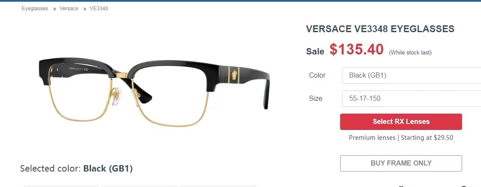Choose the BUY FRAME ONLY button

[x=401, y=163]
